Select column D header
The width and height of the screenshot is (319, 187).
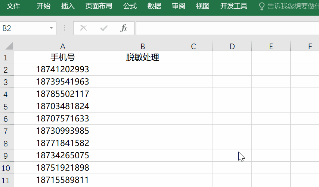pos(232,46)
